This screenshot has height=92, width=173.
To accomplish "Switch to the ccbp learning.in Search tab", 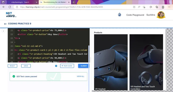I will click(x=22, y=2).
